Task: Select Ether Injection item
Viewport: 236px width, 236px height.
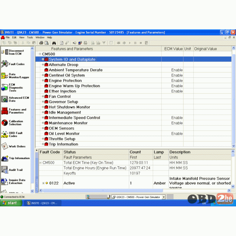Action: coord(62,91)
